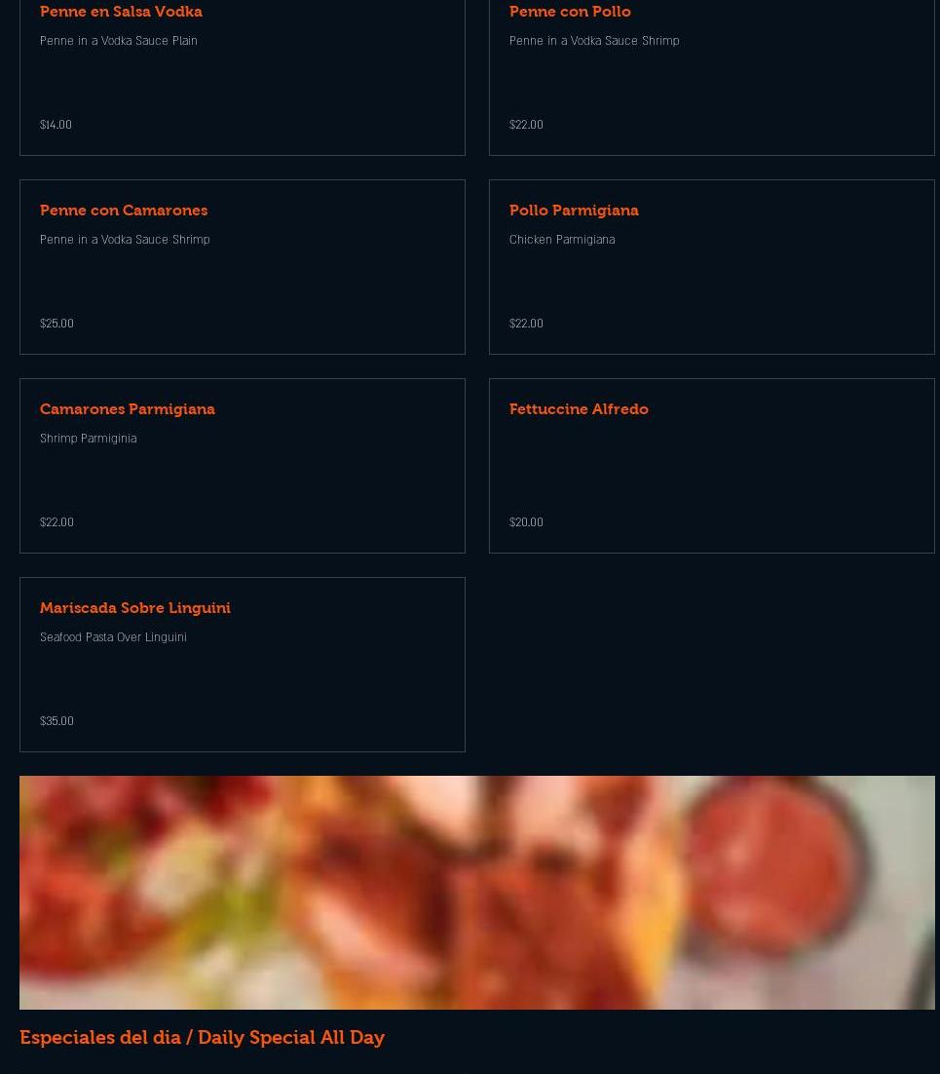Click the blurred seafood banner photo

coord(477,893)
